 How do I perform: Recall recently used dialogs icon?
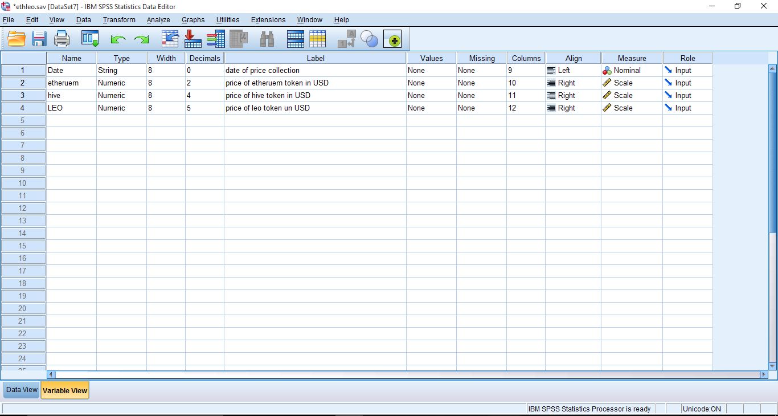click(x=90, y=39)
